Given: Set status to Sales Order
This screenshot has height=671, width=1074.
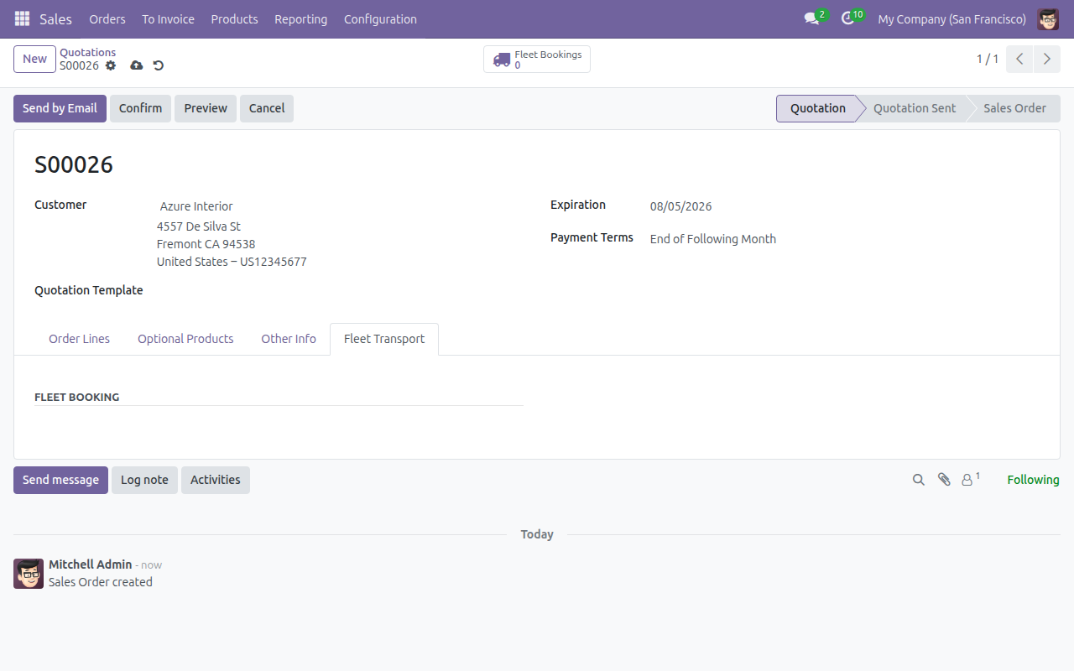Looking at the screenshot, I should click(x=1014, y=108).
